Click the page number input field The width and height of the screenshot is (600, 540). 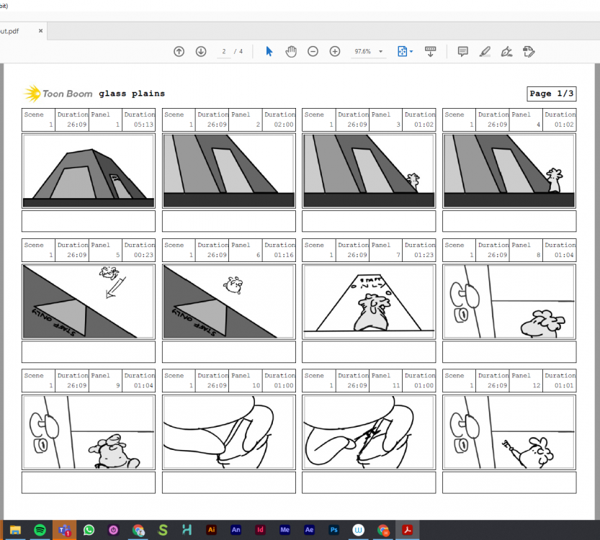pyautogui.click(x=224, y=52)
